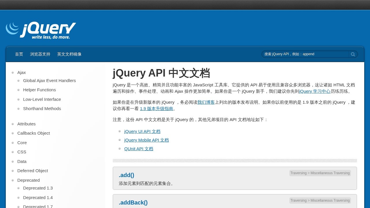The width and height of the screenshot is (370, 208).
Task: Click the jQuery logo
Action: point(40,30)
